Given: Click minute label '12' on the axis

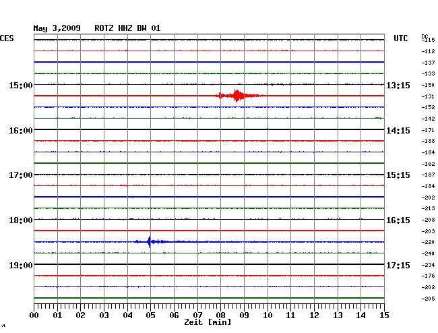Looking at the screenshot, I should click(x=314, y=315).
